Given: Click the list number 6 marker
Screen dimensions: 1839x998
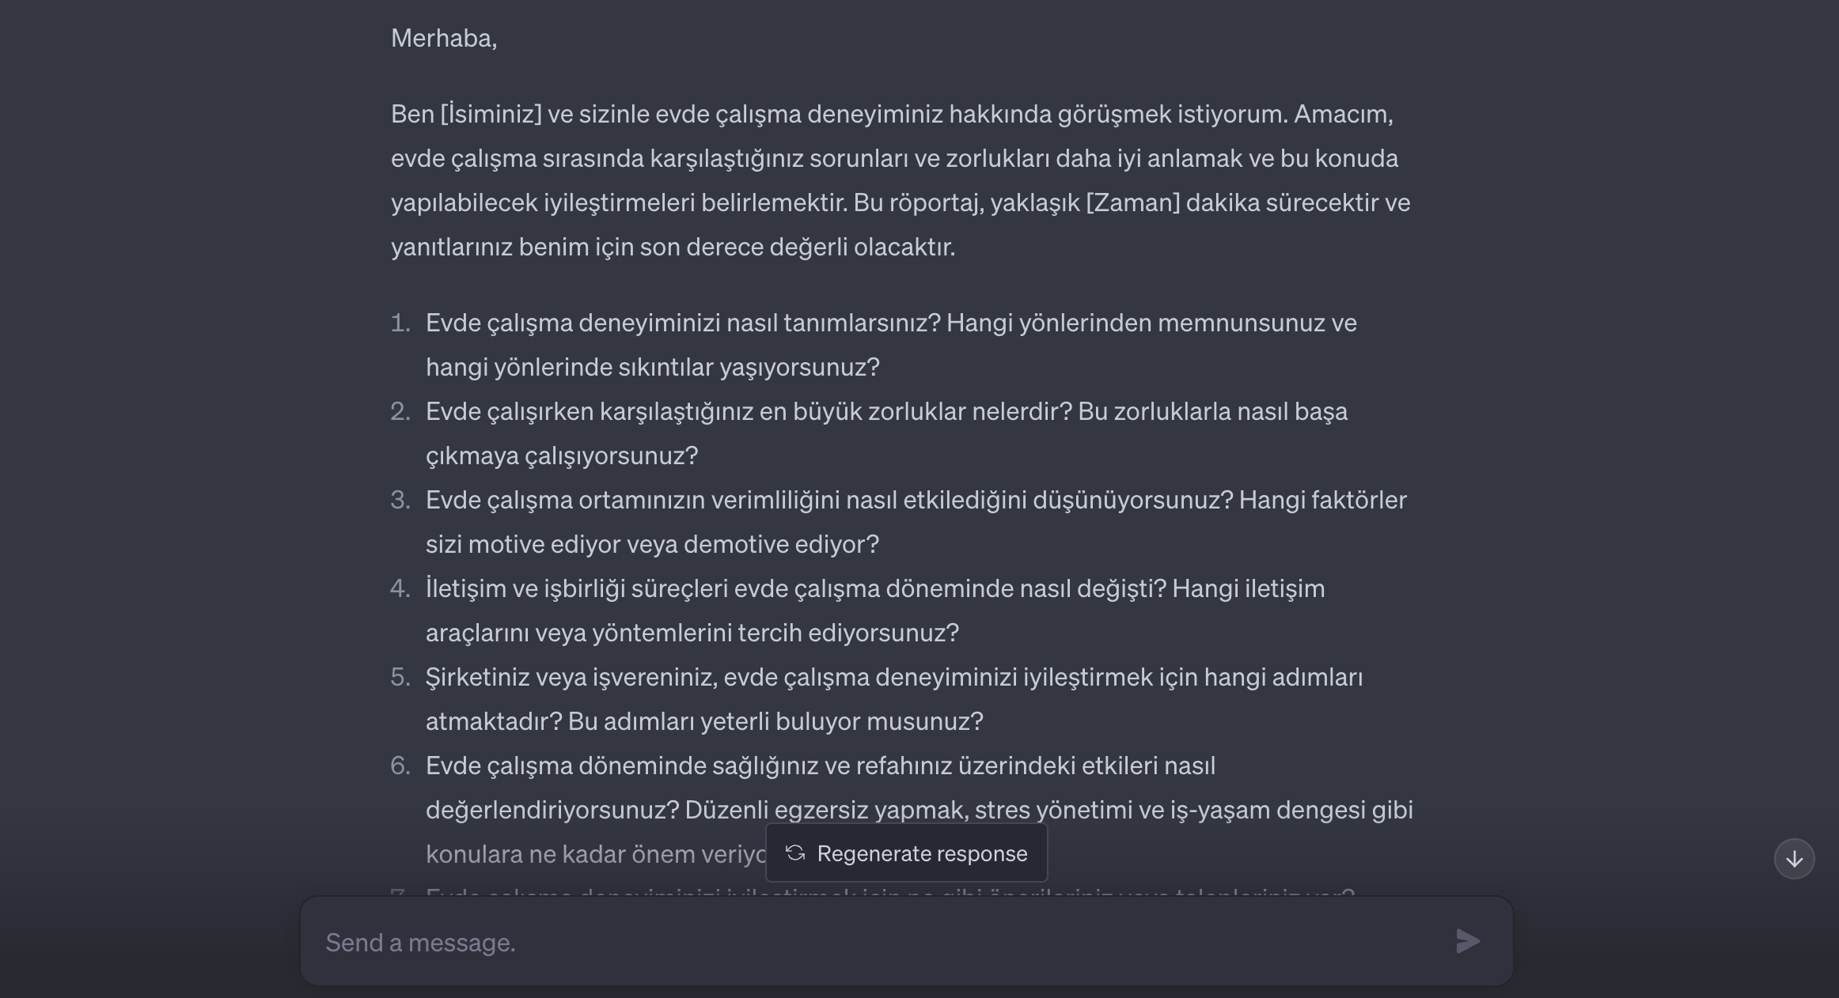Looking at the screenshot, I should pos(400,766).
